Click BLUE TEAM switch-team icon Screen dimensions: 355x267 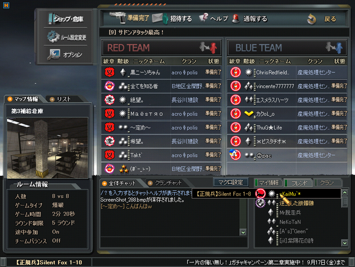(334, 48)
